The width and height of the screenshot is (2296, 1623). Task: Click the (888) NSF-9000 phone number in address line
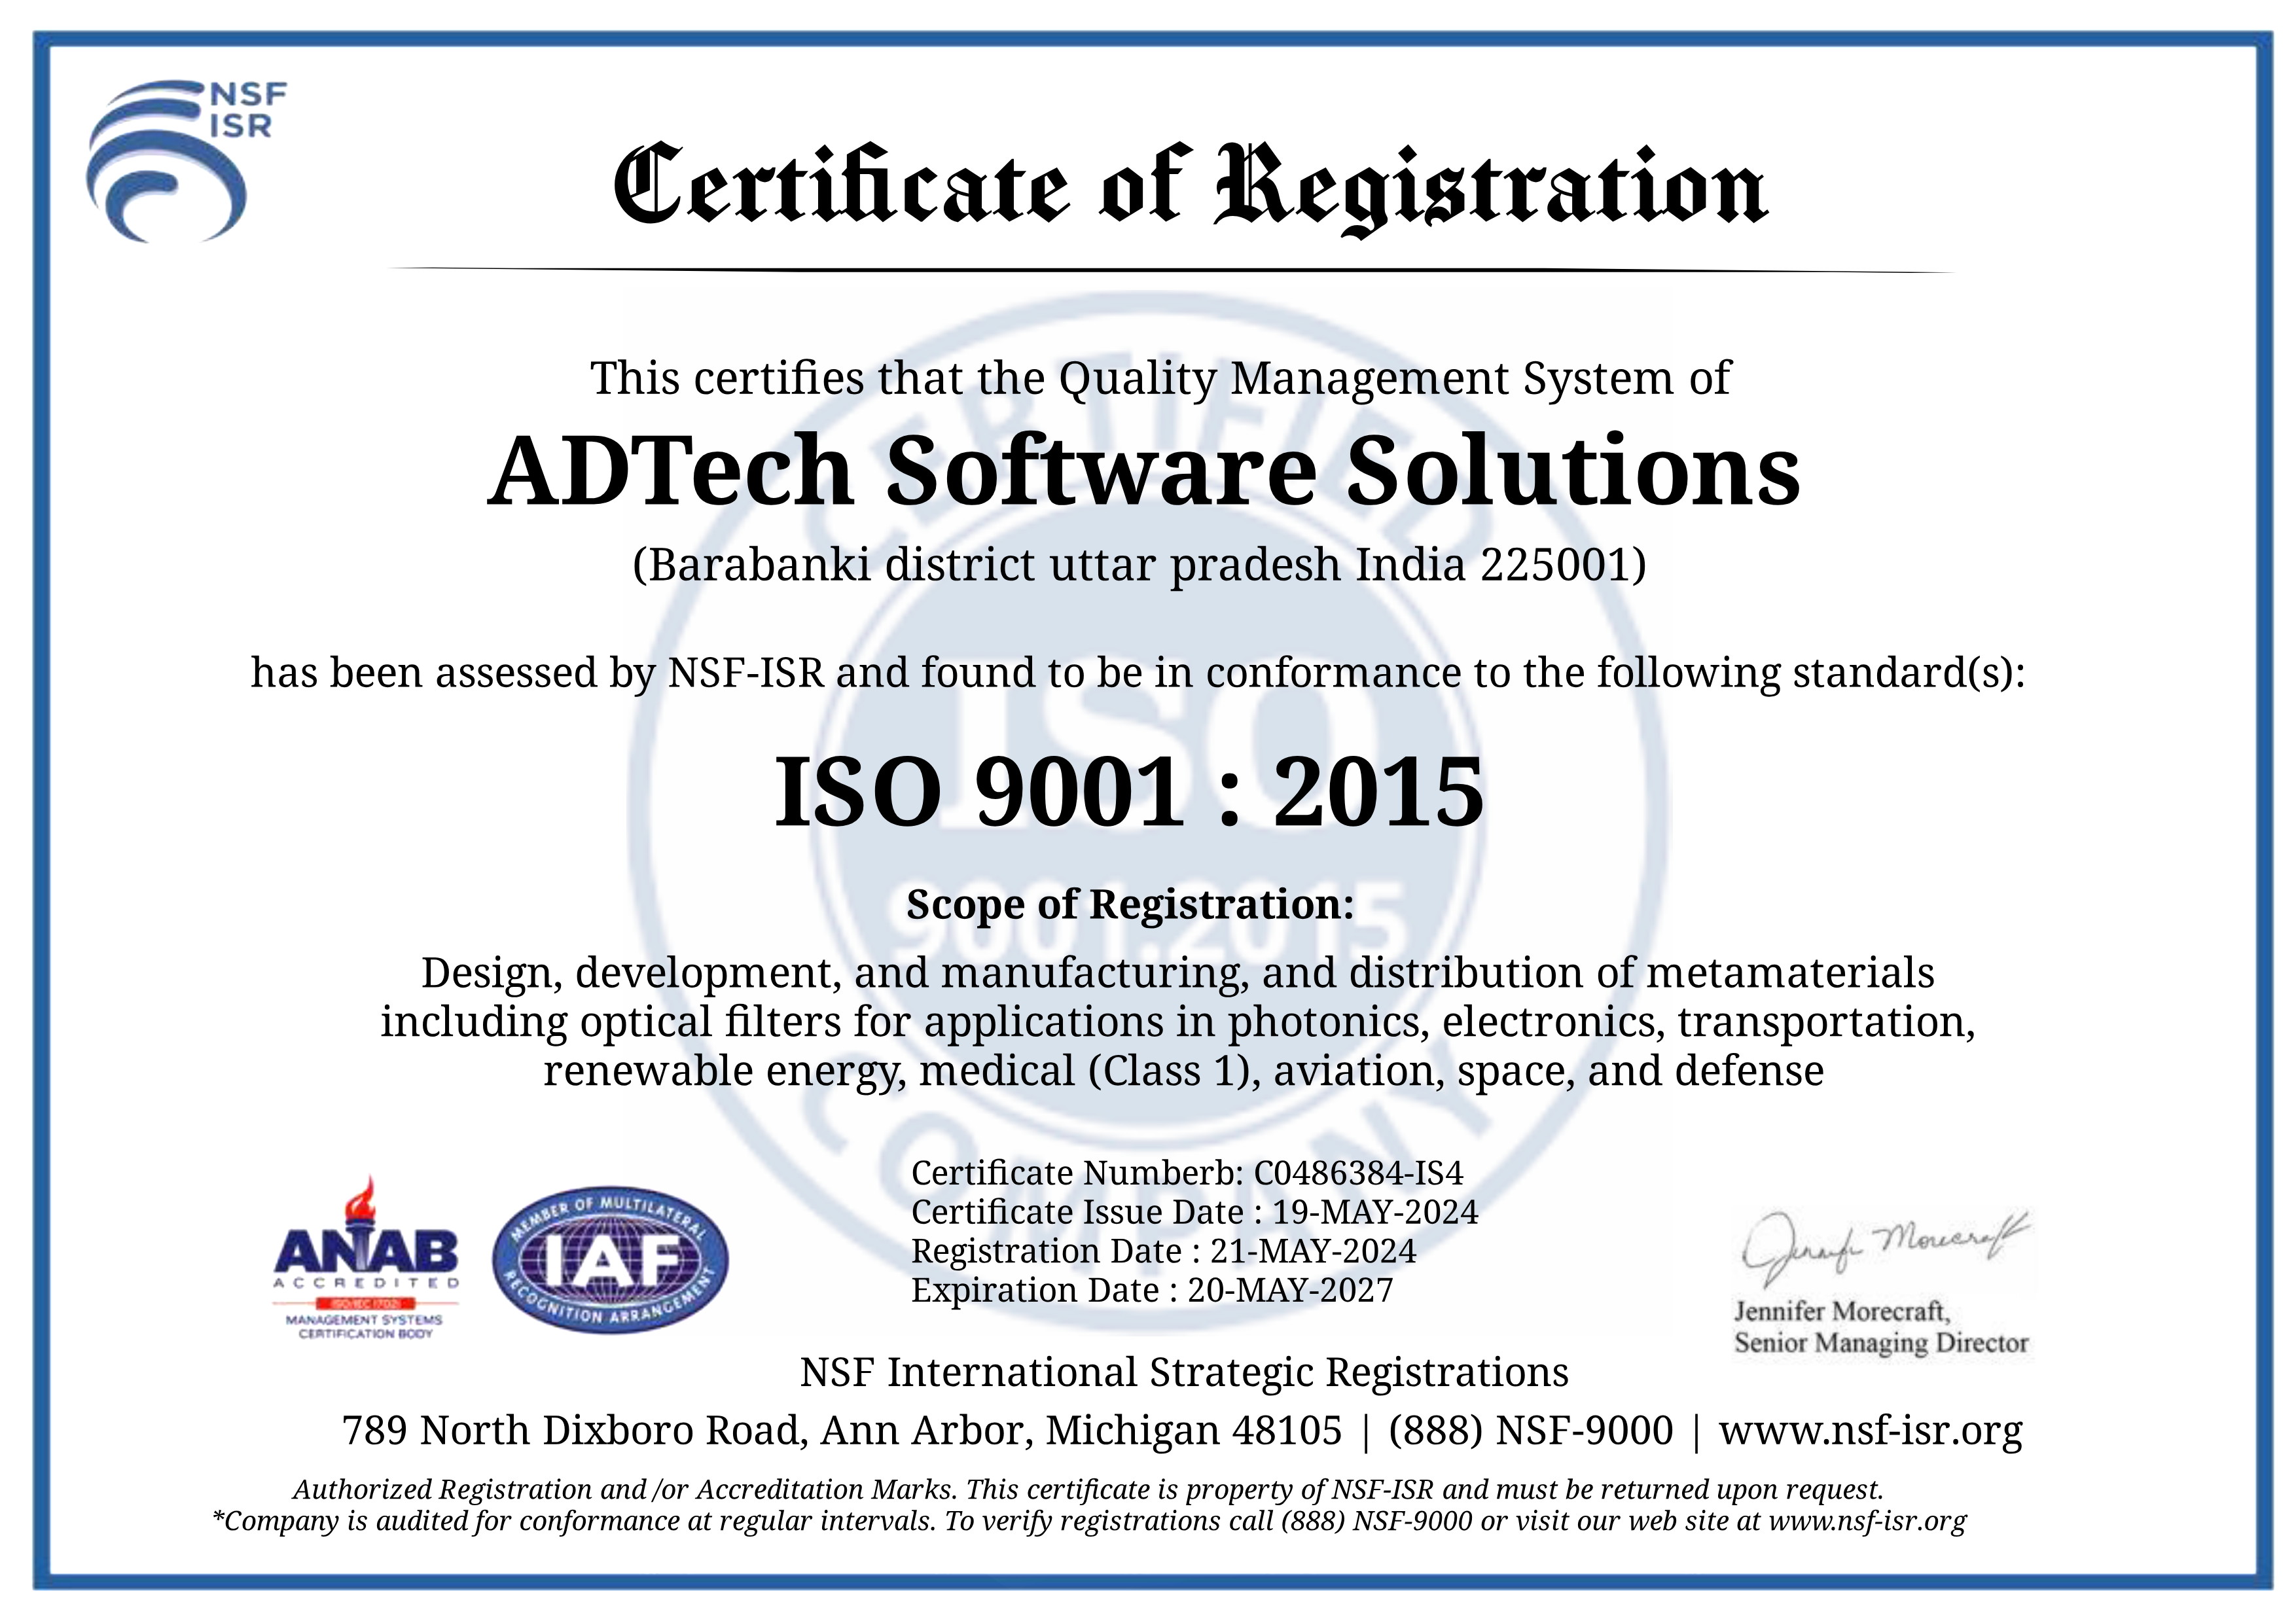tap(1530, 1431)
